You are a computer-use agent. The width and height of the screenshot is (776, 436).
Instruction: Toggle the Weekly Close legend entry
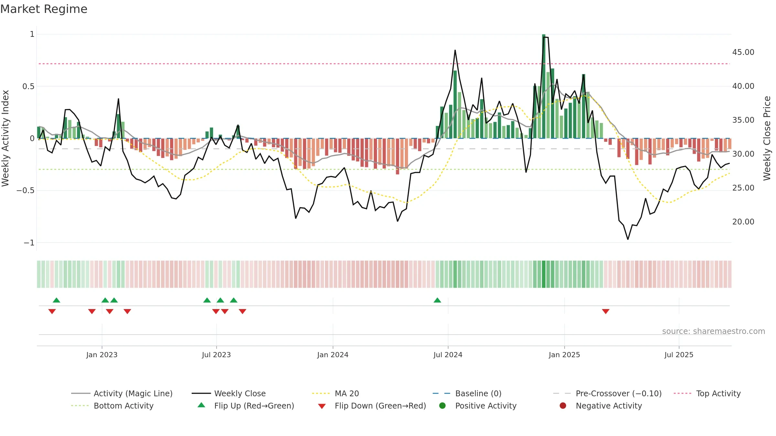click(229, 393)
